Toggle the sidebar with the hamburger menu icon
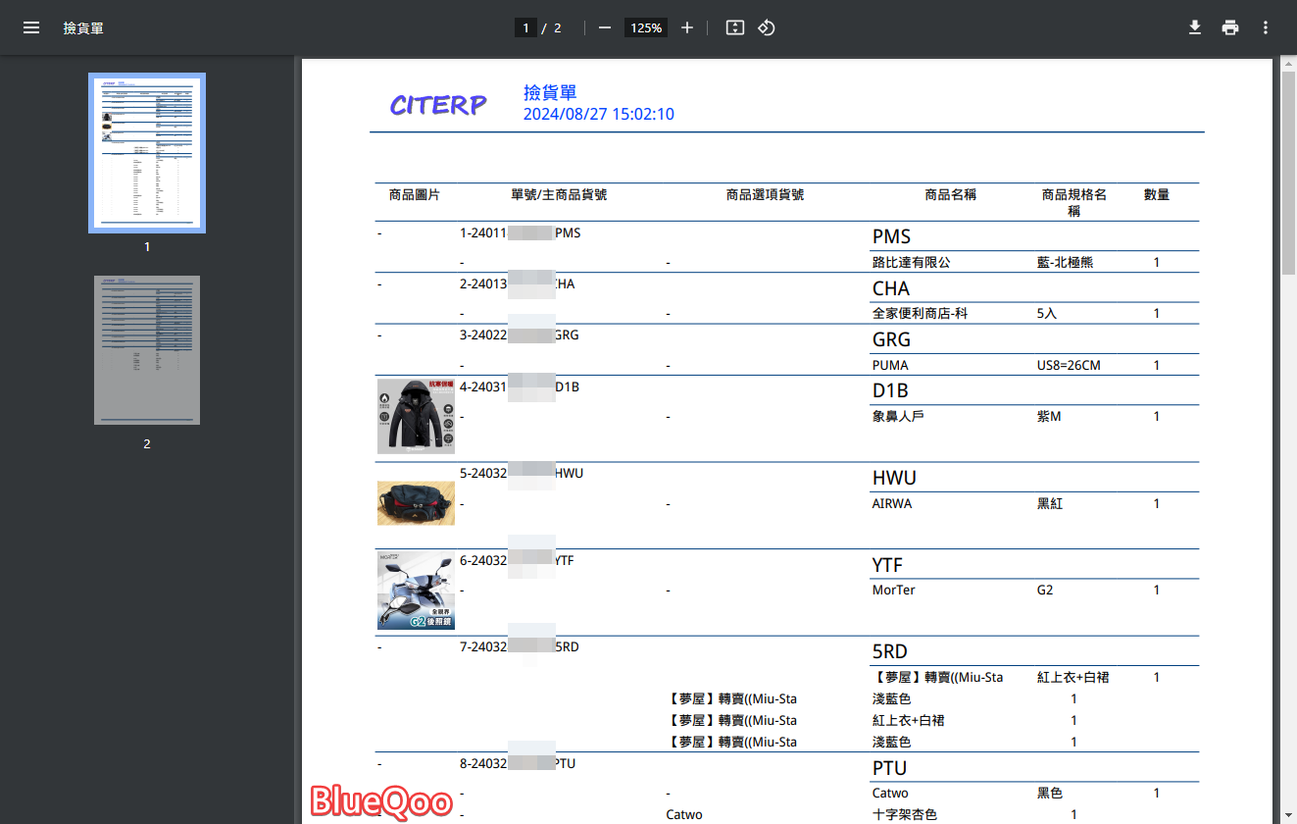Viewport: 1297px width, 824px height. [31, 27]
